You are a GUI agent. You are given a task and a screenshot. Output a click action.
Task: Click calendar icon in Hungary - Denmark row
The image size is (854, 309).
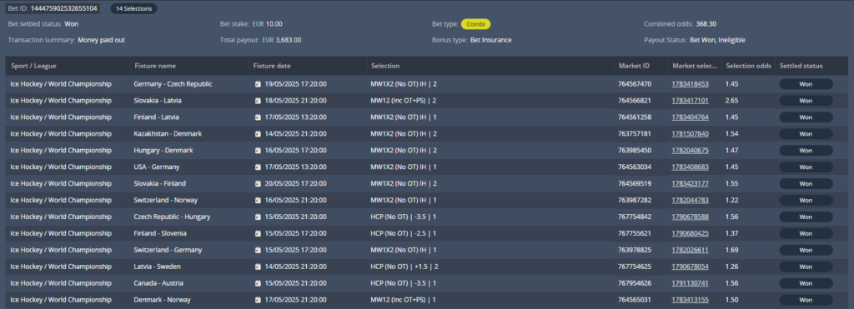tap(258, 150)
